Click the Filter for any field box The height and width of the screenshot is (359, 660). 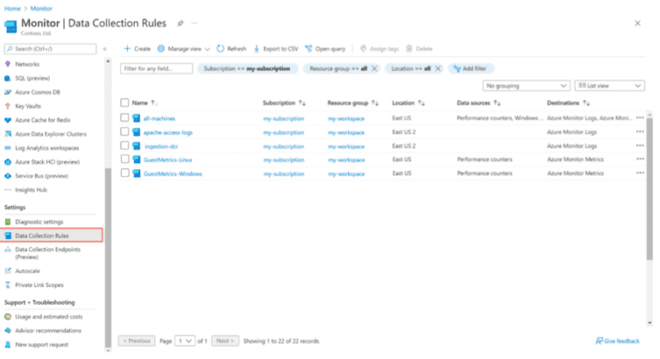pos(156,69)
